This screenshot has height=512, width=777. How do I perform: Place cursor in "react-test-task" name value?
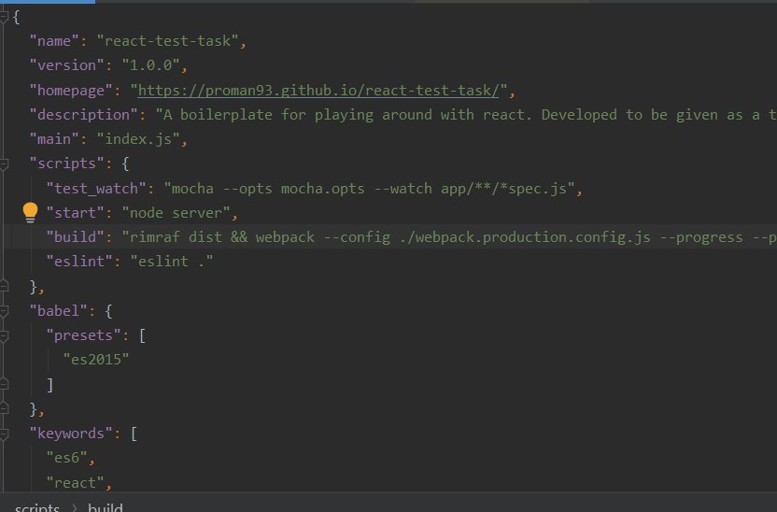(167, 41)
